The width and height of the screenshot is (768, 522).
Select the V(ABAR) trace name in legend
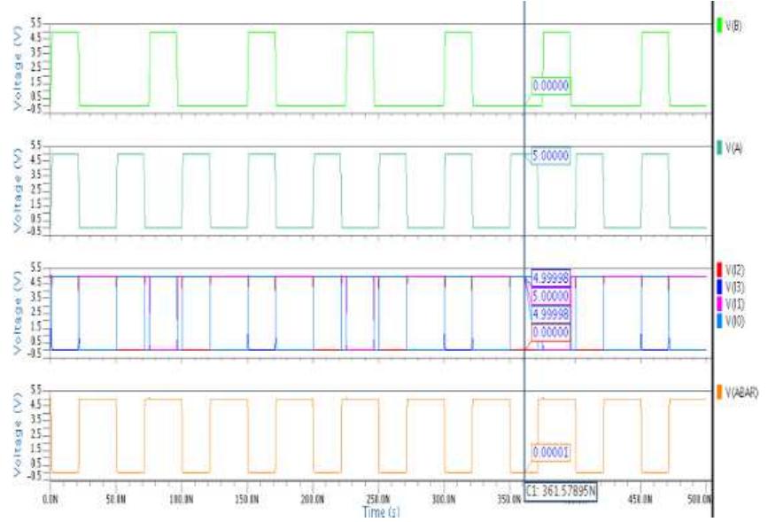[740, 392]
